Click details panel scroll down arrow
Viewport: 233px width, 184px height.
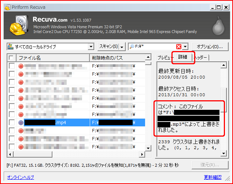tap(223, 153)
